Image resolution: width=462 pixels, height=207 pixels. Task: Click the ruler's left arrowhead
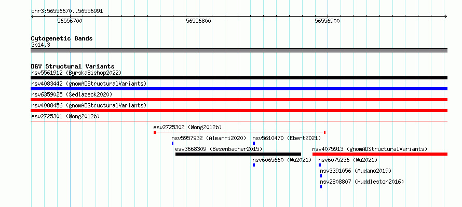click(32, 16)
